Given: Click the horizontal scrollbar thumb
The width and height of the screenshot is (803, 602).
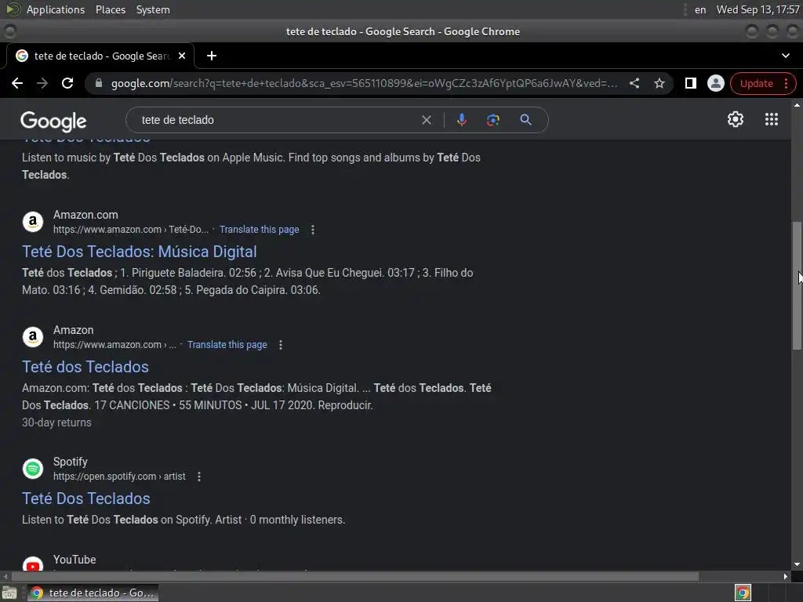Looking at the screenshot, I should pos(355,576).
